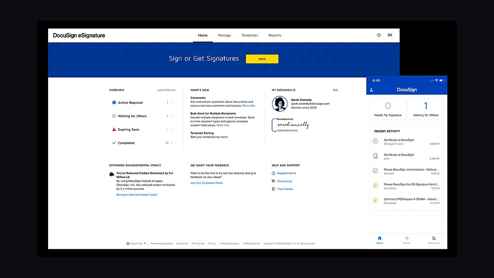Open Join Our Customer Panel link
494x278 pixels.
(x=207, y=183)
